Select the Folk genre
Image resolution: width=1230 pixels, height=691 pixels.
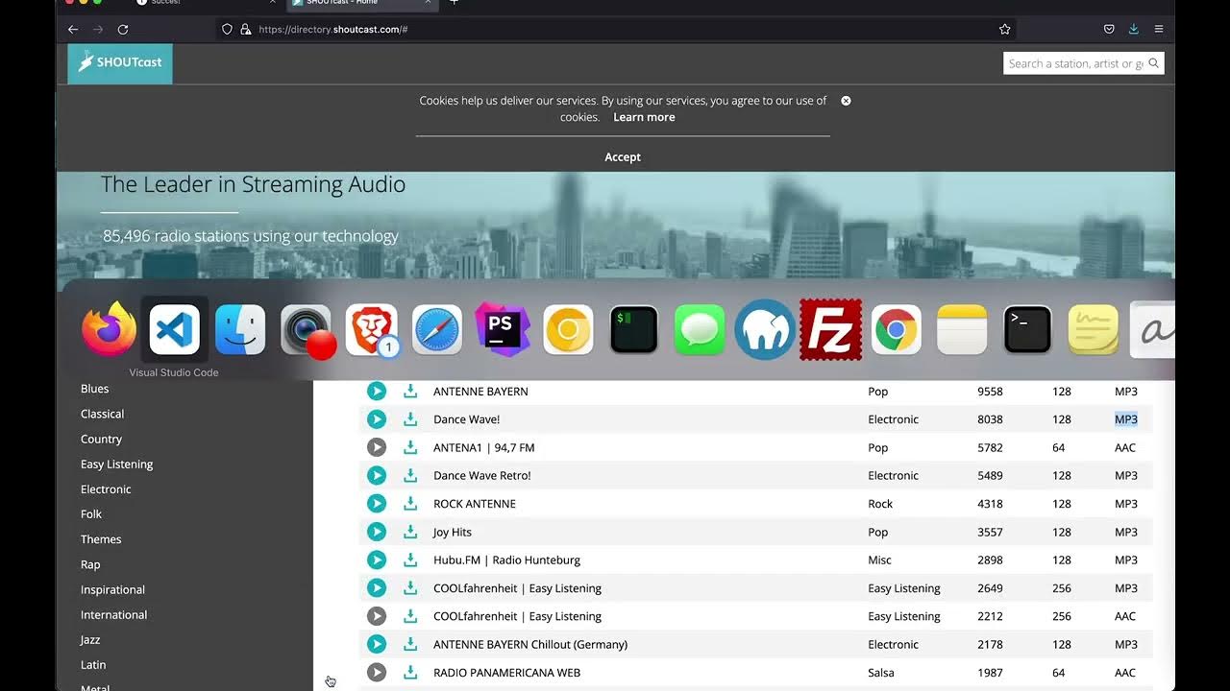(x=91, y=514)
